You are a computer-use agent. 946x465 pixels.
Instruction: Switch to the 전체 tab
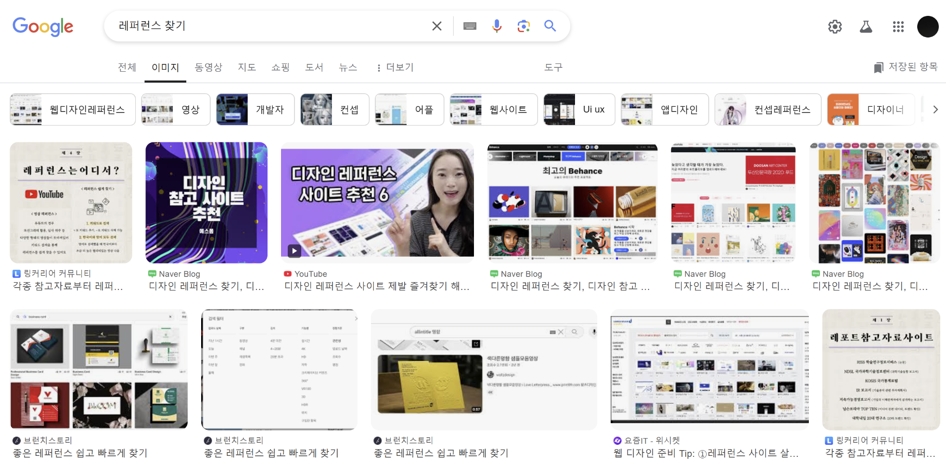127,67
